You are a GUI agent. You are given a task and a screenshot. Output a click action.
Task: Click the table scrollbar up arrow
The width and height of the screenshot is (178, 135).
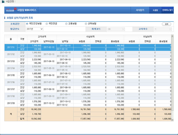tap(172, 36)
